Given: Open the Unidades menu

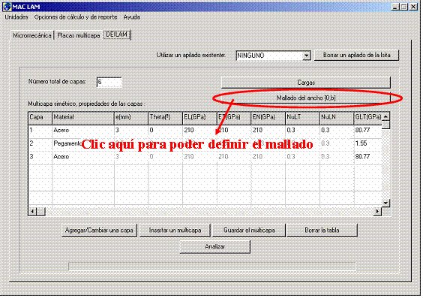Looking at the screenshot, I should pos(16,17).
